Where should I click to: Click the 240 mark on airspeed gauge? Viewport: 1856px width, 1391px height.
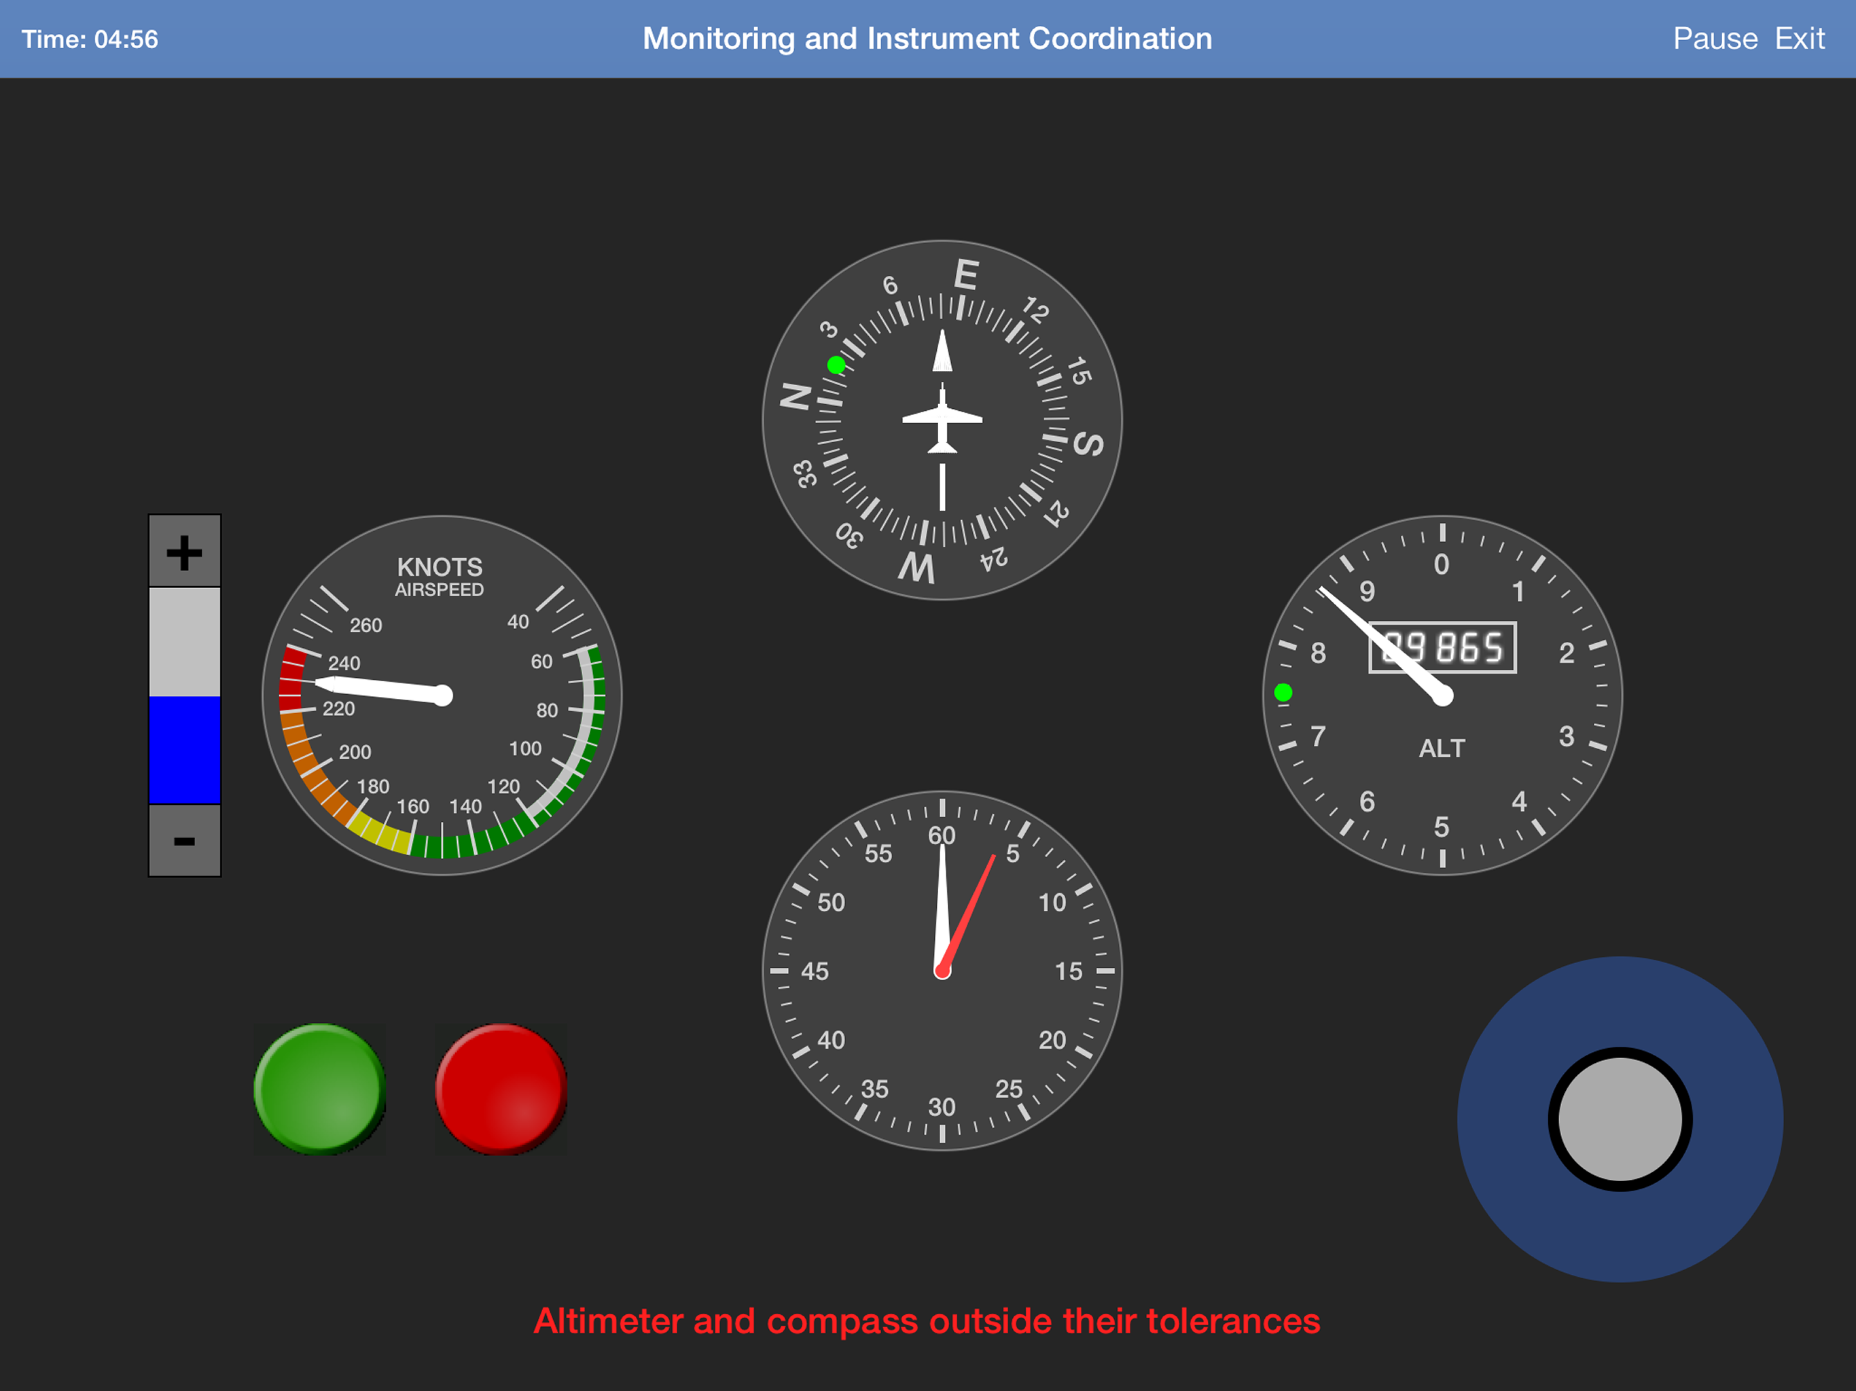click(344, 663)
